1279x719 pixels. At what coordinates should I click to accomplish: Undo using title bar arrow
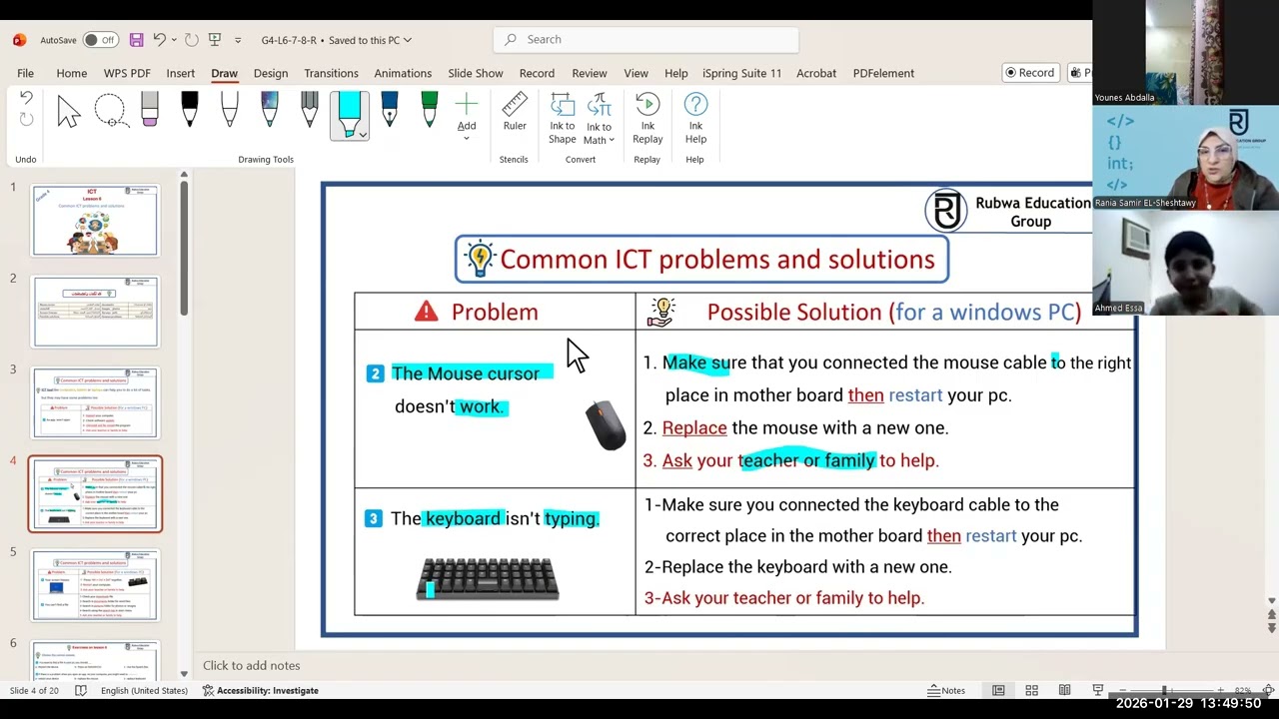pyautogui.click(x=159, y=40)
